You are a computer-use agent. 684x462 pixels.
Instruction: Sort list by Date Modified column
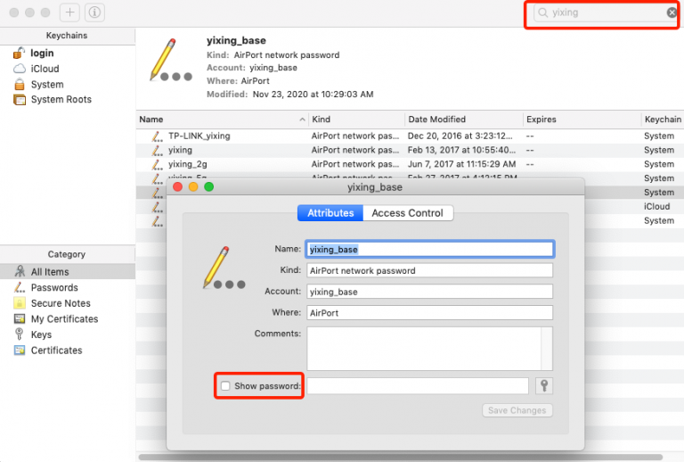click(x=464, y=120)
